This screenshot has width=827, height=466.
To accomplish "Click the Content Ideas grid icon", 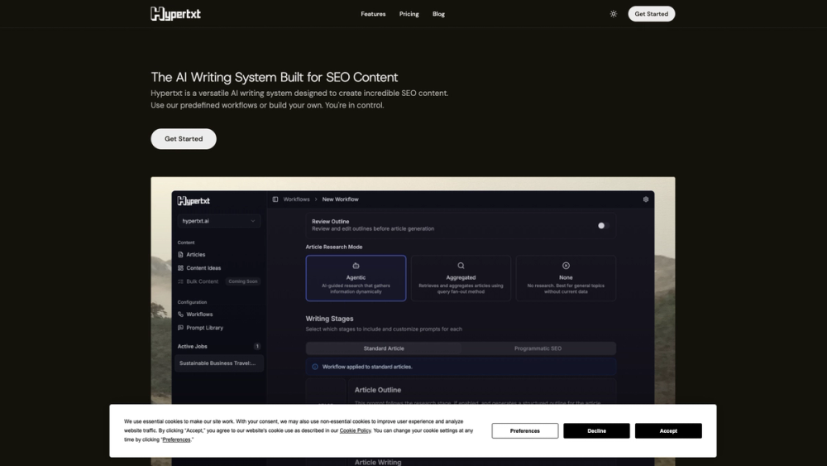I will 180,268.
